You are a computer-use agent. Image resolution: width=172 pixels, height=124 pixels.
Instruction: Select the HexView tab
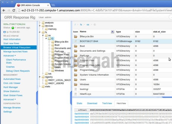pyautogui.click(x=121, y=103)
